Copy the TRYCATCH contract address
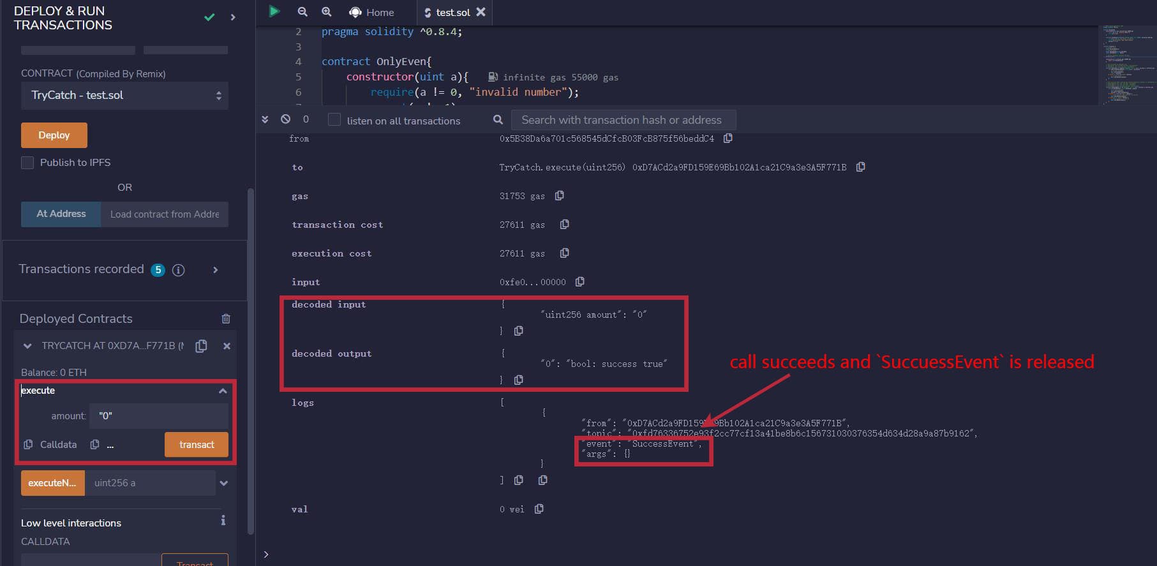The width and height of the screenshot is (1157, 566). (201, 346)
